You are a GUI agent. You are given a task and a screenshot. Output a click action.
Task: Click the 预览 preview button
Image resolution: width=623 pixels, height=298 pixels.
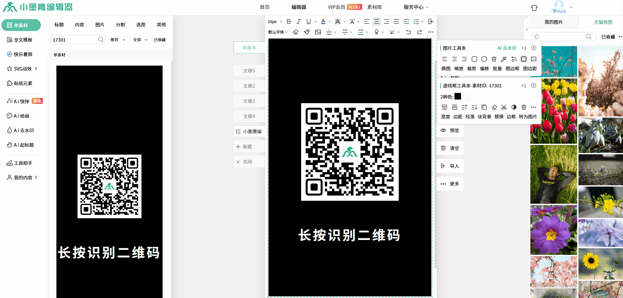point(450,130)
